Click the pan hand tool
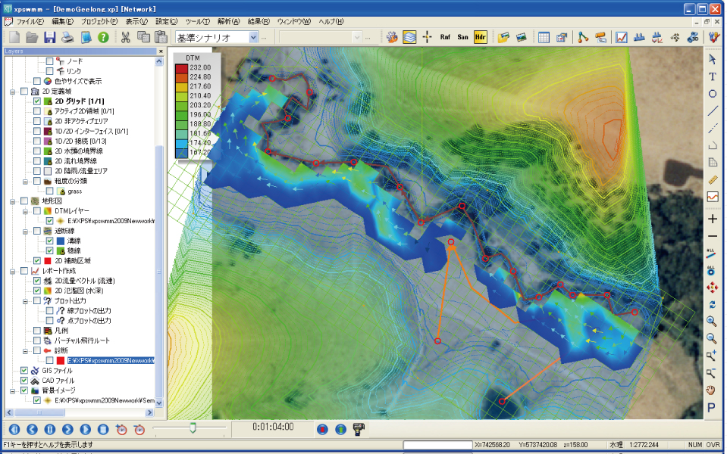 (x=712, y=390)
